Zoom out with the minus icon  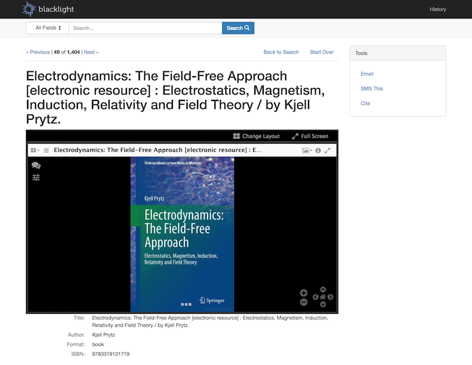point(304,302)
